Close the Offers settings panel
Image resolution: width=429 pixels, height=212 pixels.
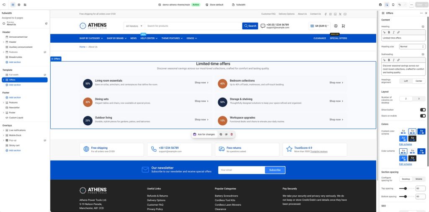click(x=425, y=13)
